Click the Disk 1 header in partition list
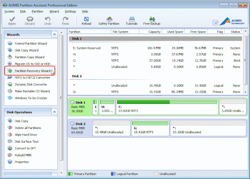Viewport: 250px width, 179px height. (x=155, y=39)
